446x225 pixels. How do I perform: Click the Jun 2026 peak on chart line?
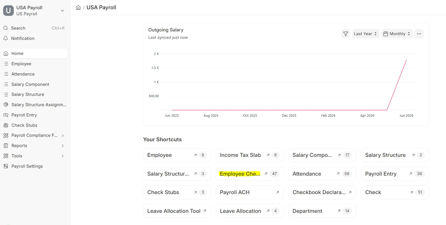(406, 60)
